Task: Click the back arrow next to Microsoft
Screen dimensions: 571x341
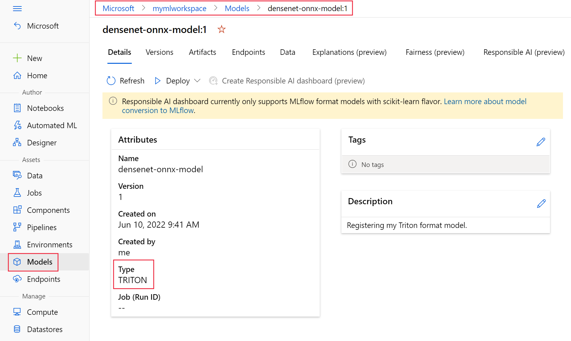Action: click(x=17, y=26)
